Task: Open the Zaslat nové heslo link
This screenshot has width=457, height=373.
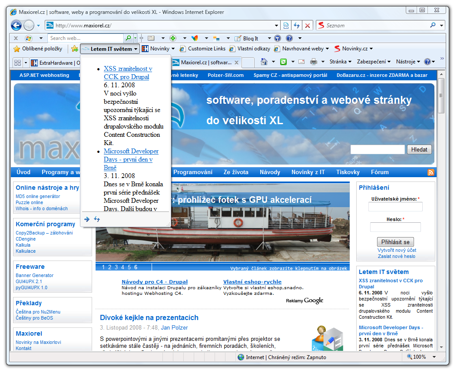Action: click(397, 256)
